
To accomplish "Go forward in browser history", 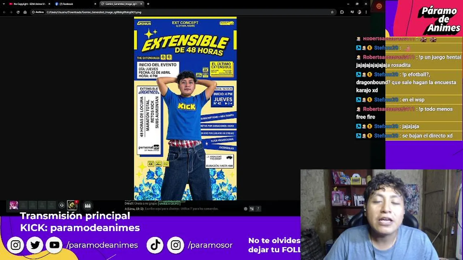I will pos(11,12).
